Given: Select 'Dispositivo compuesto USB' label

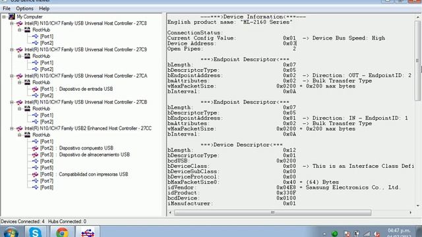Looking at the screenshot, I should point(86,148).
